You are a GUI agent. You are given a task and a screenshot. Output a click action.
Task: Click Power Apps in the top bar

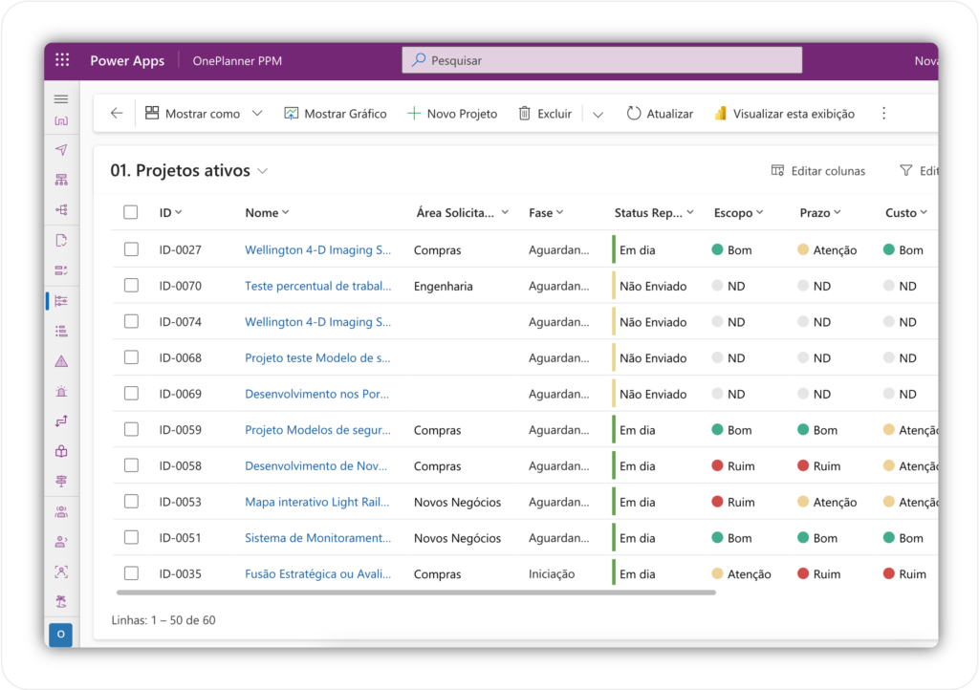127,59
